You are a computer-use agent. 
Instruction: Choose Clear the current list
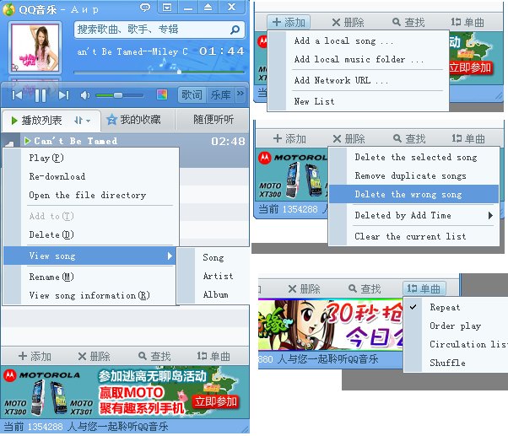(x=413, y=236)
